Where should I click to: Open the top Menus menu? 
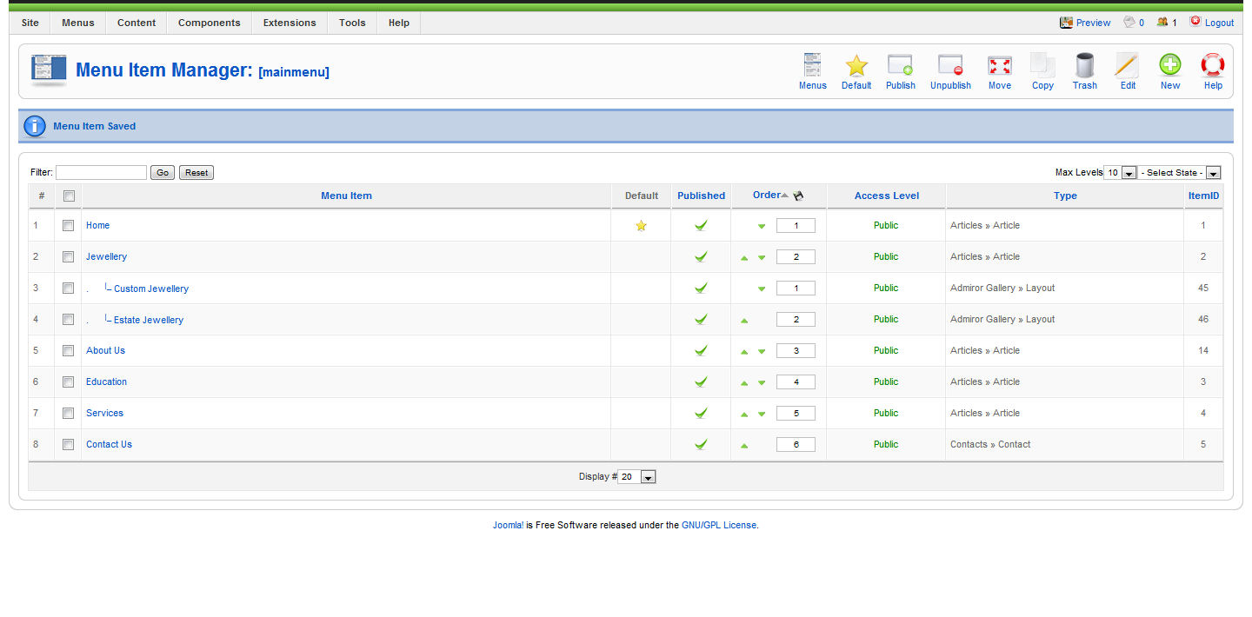[x=78, y=23]
